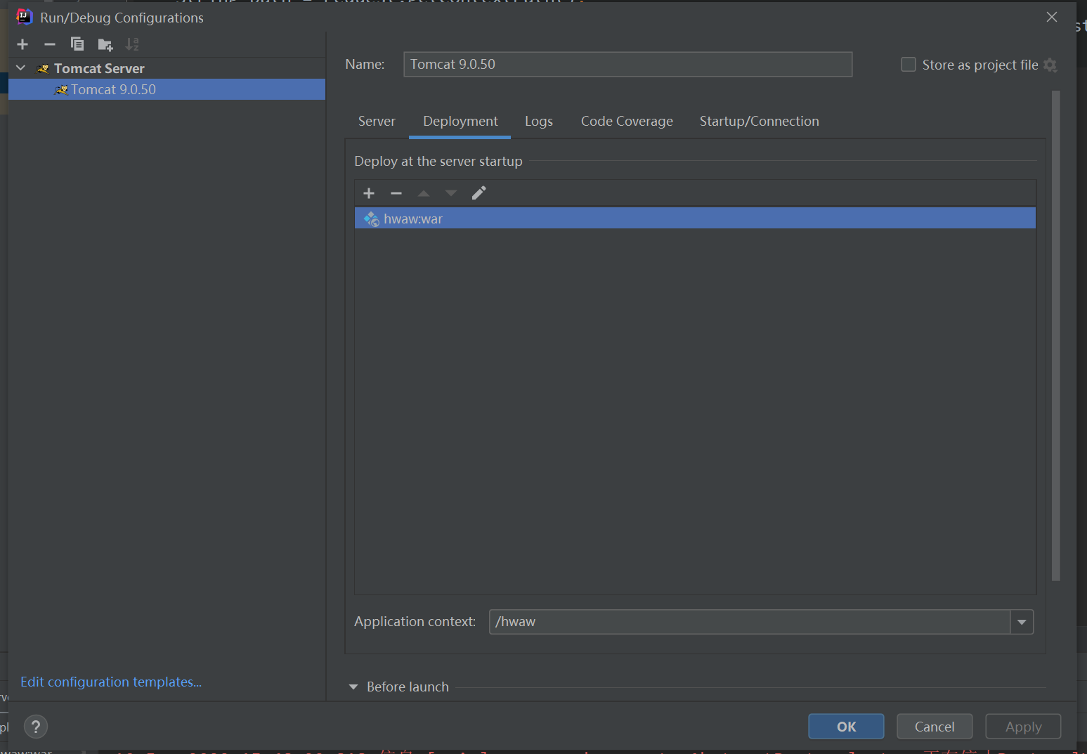
Task: Collapse the Before launch section
Action: [x=353, y=687]
